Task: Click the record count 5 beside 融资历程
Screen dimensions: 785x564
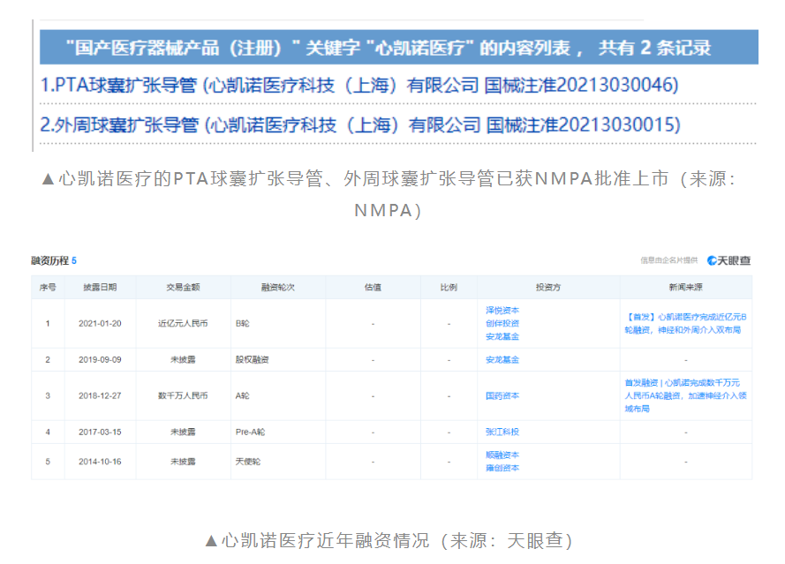Action: tap(74, 260)
